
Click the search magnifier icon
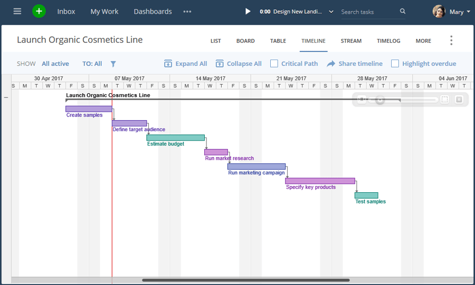tap(403, 11)
